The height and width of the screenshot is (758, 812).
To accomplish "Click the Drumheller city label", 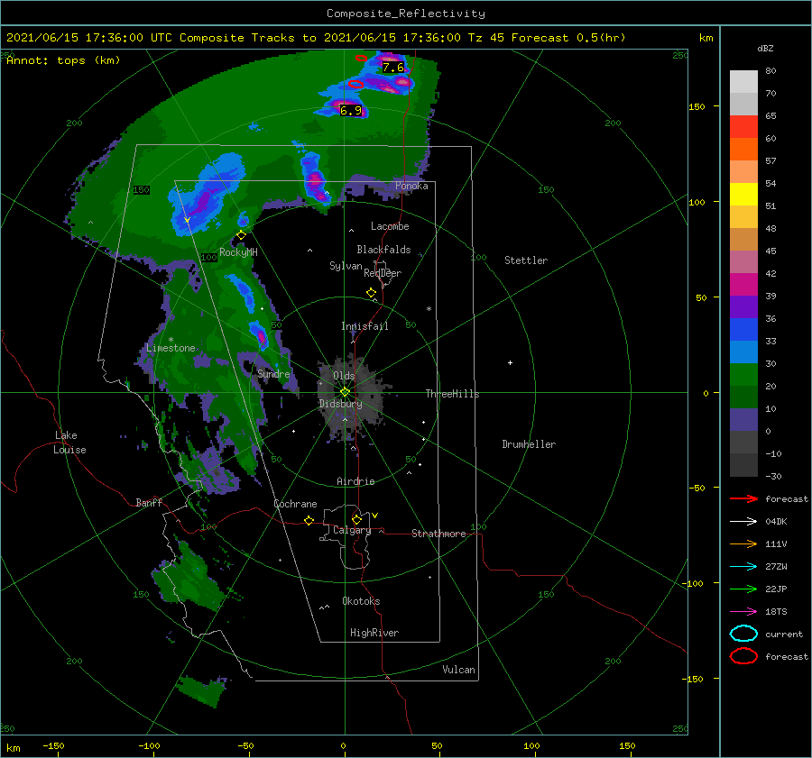I will point(529,444).
